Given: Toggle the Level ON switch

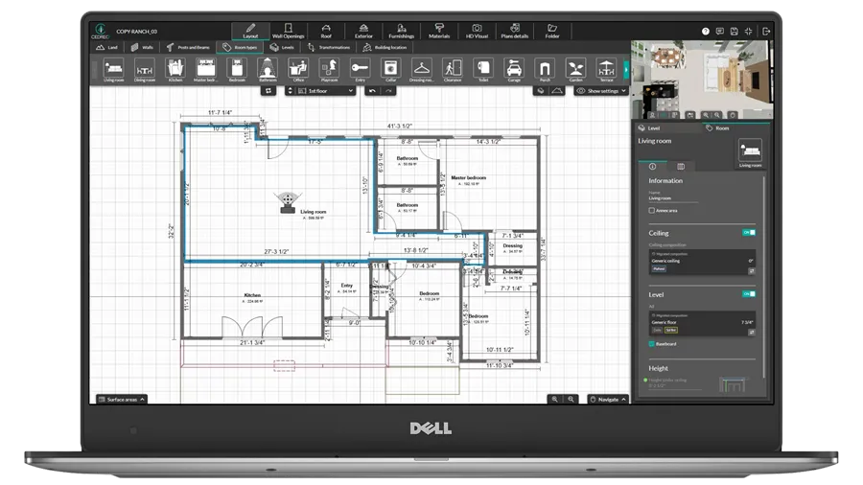Looking at the screenshot, I should tap(749, 294).
